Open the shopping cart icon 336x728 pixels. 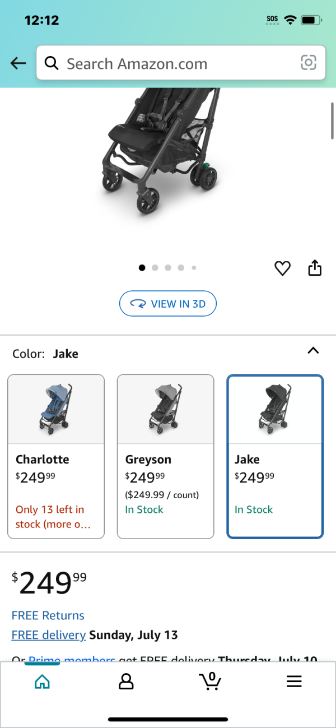[x=210, y=681]
